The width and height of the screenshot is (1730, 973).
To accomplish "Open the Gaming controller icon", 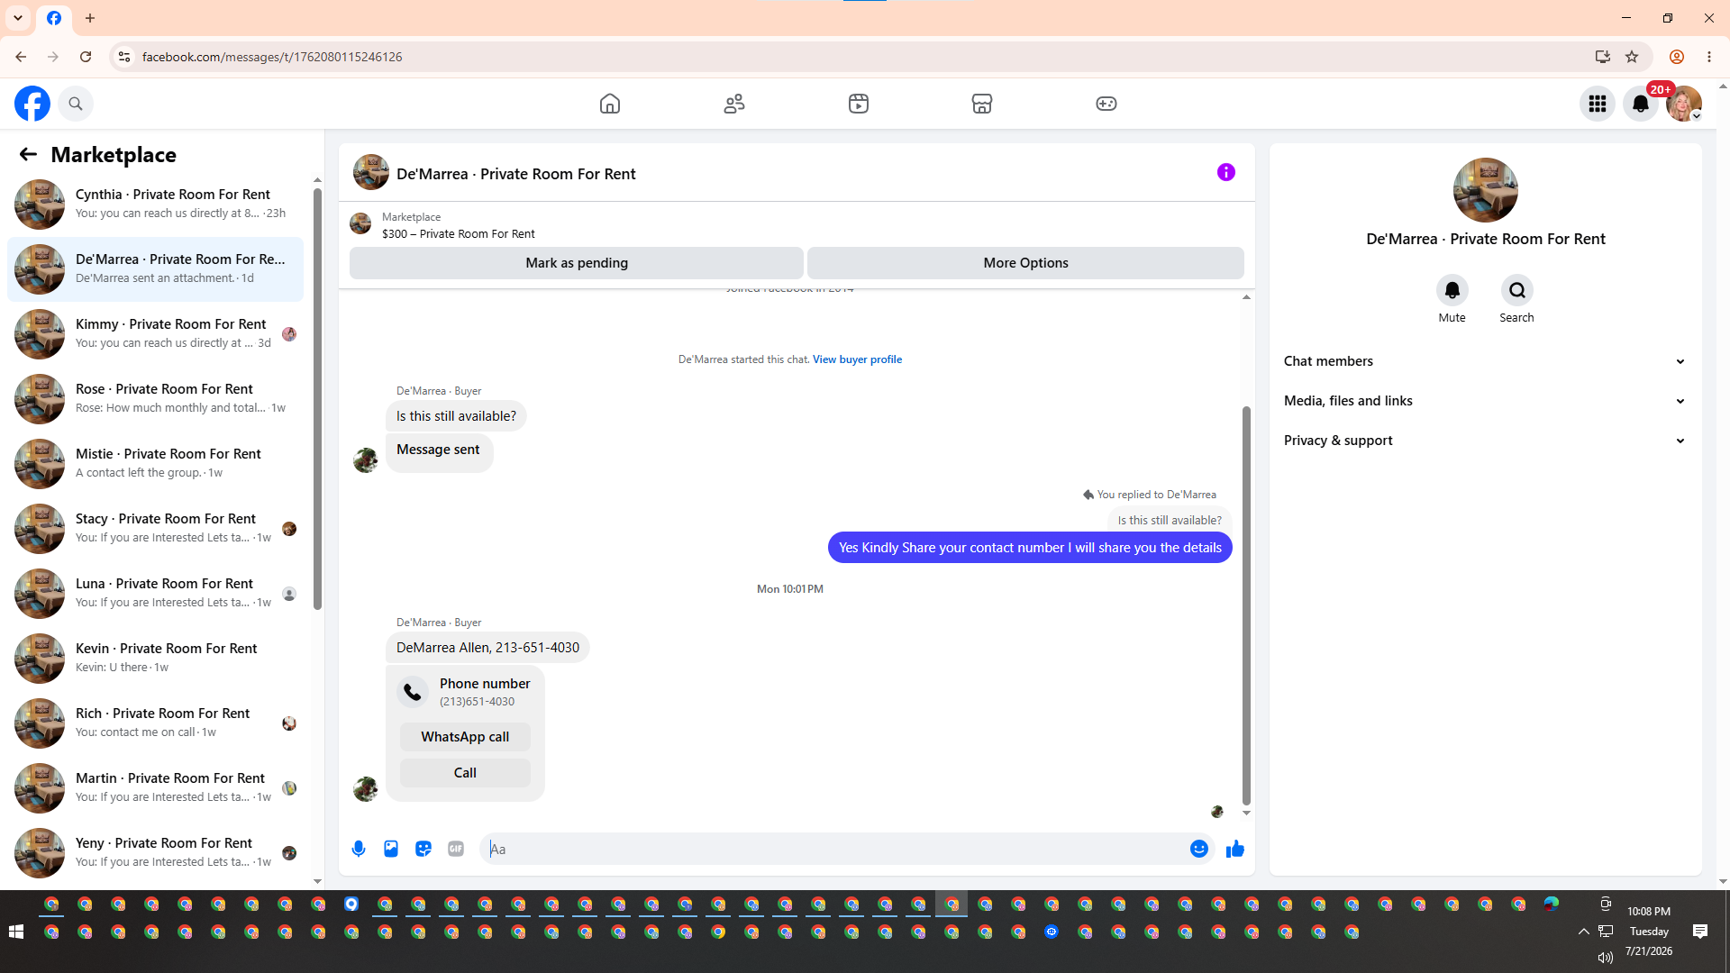I will pos(1106,104).
